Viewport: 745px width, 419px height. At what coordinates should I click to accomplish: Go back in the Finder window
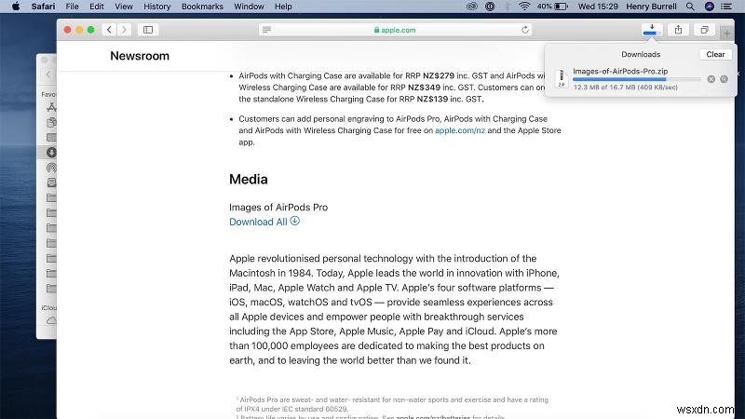click(x=48, y=74)
